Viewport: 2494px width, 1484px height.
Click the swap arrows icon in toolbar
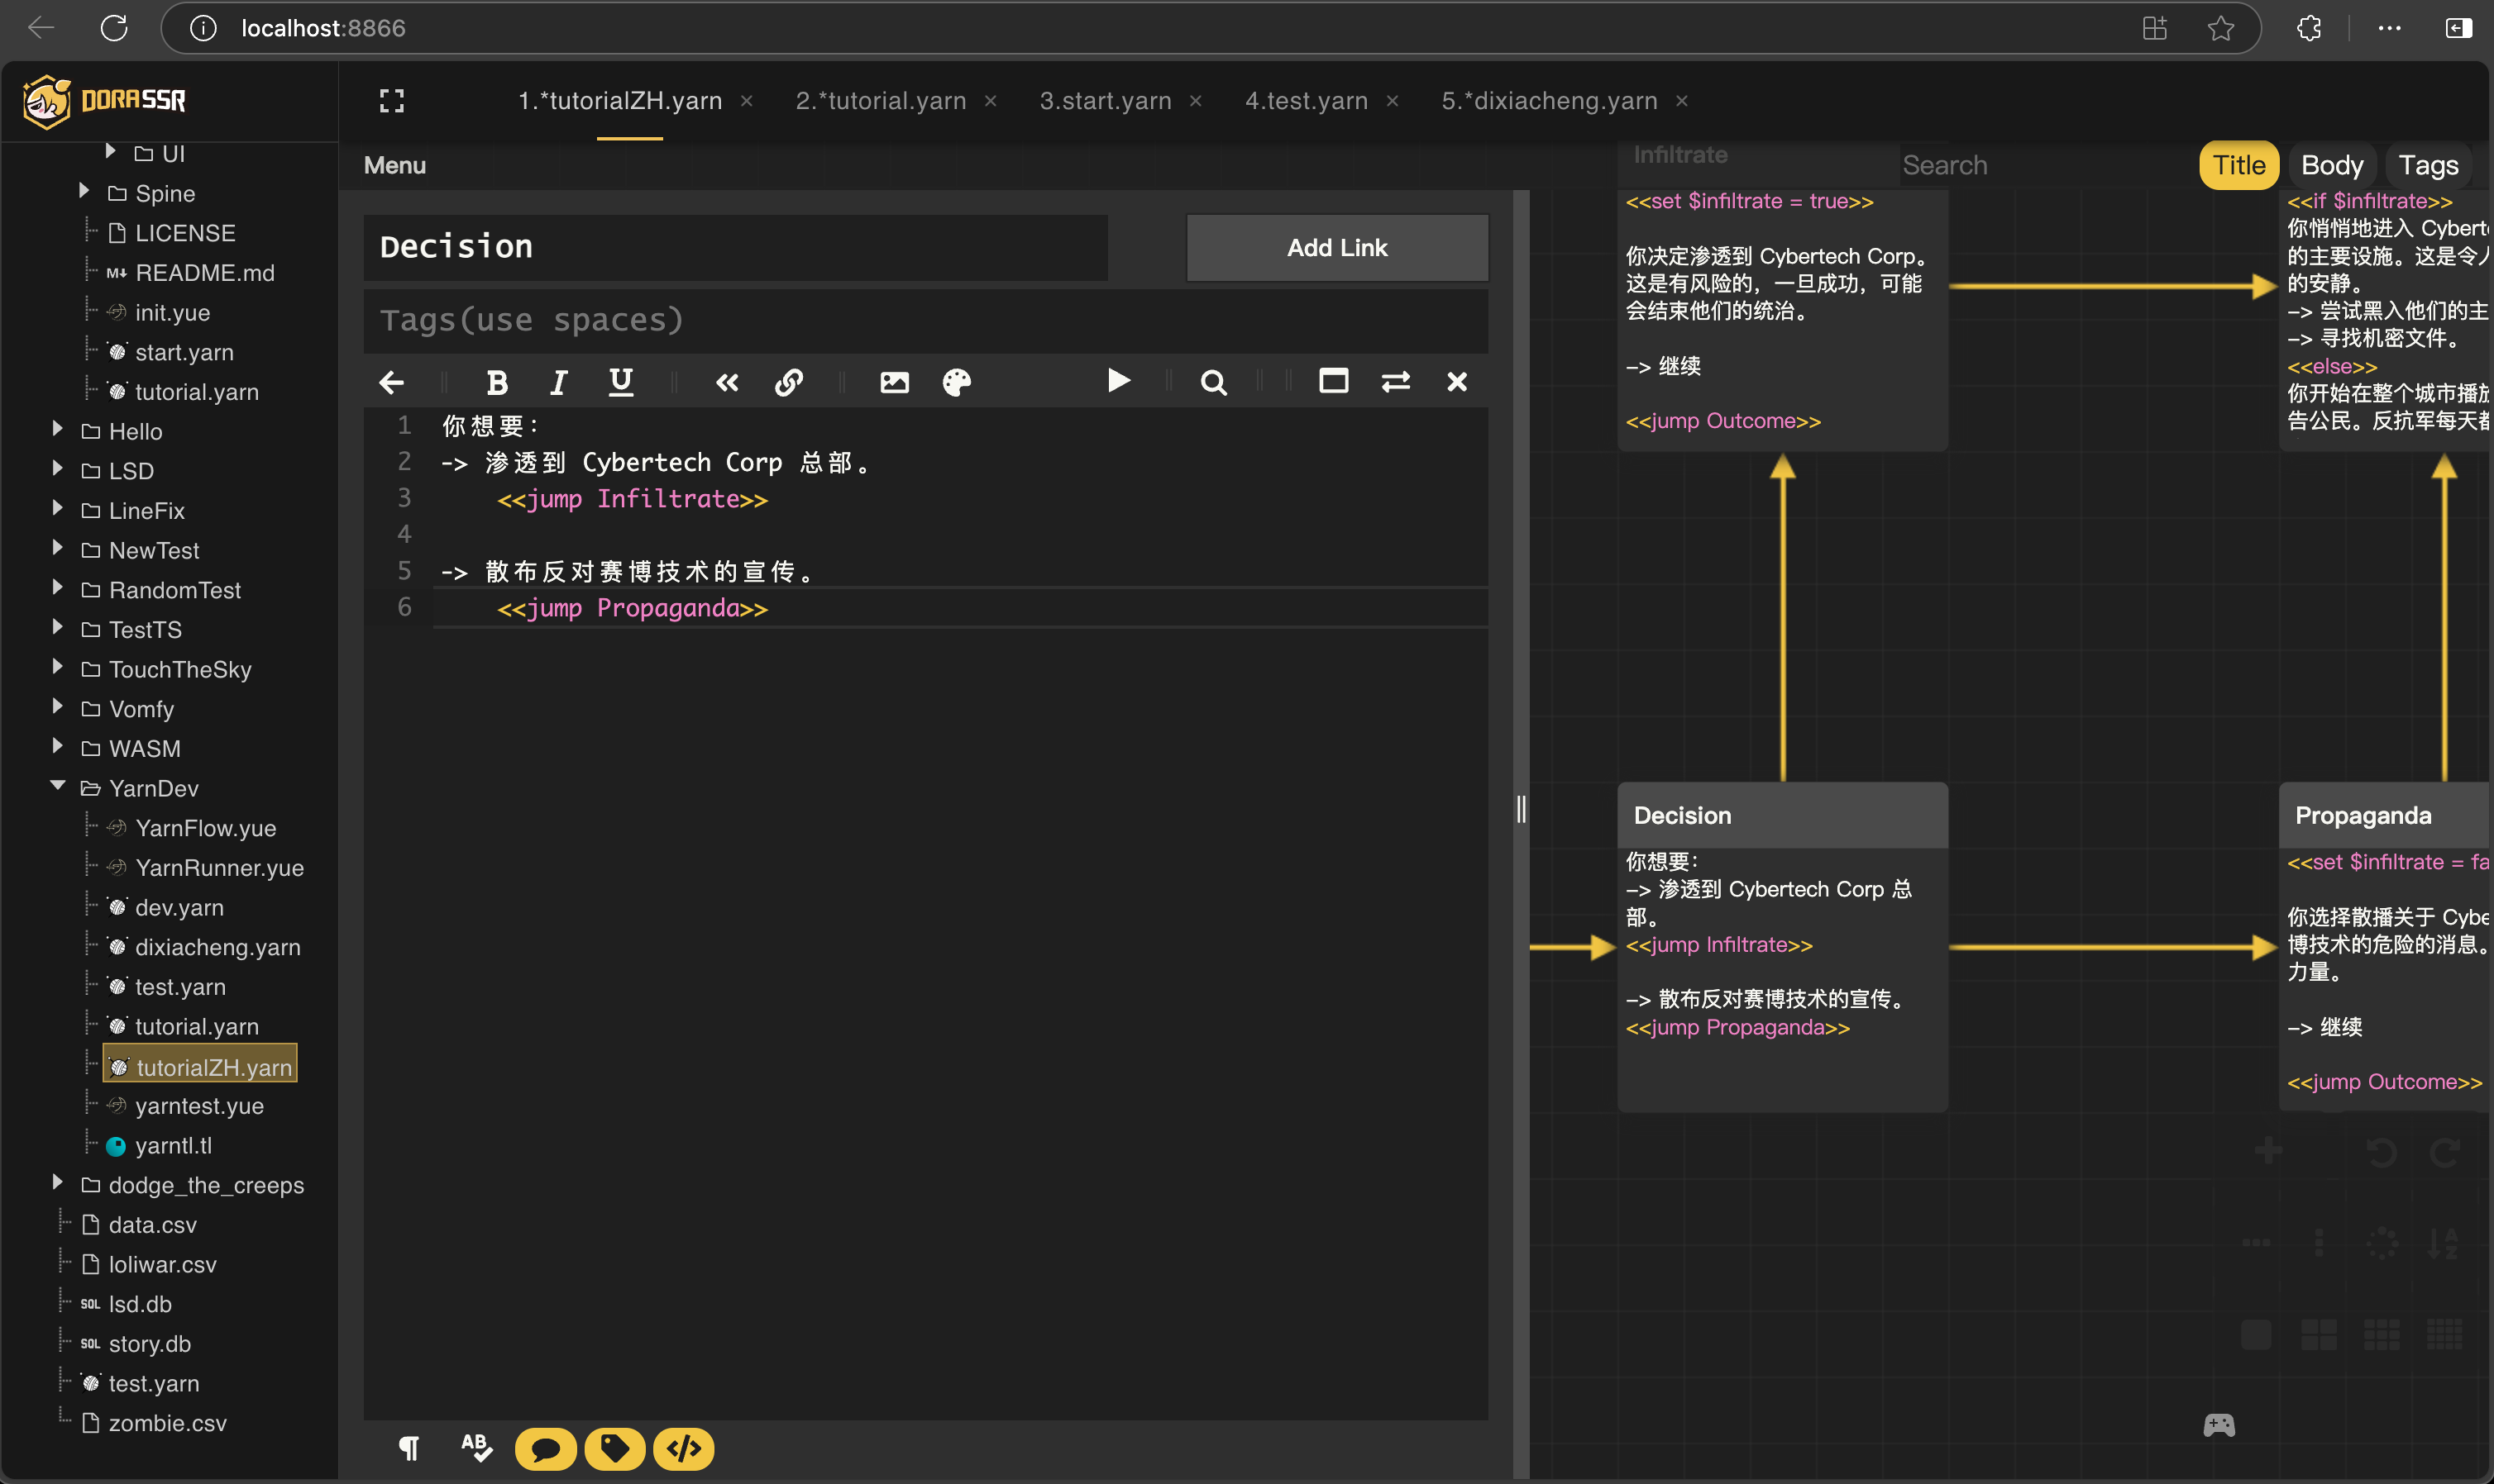1395,382
